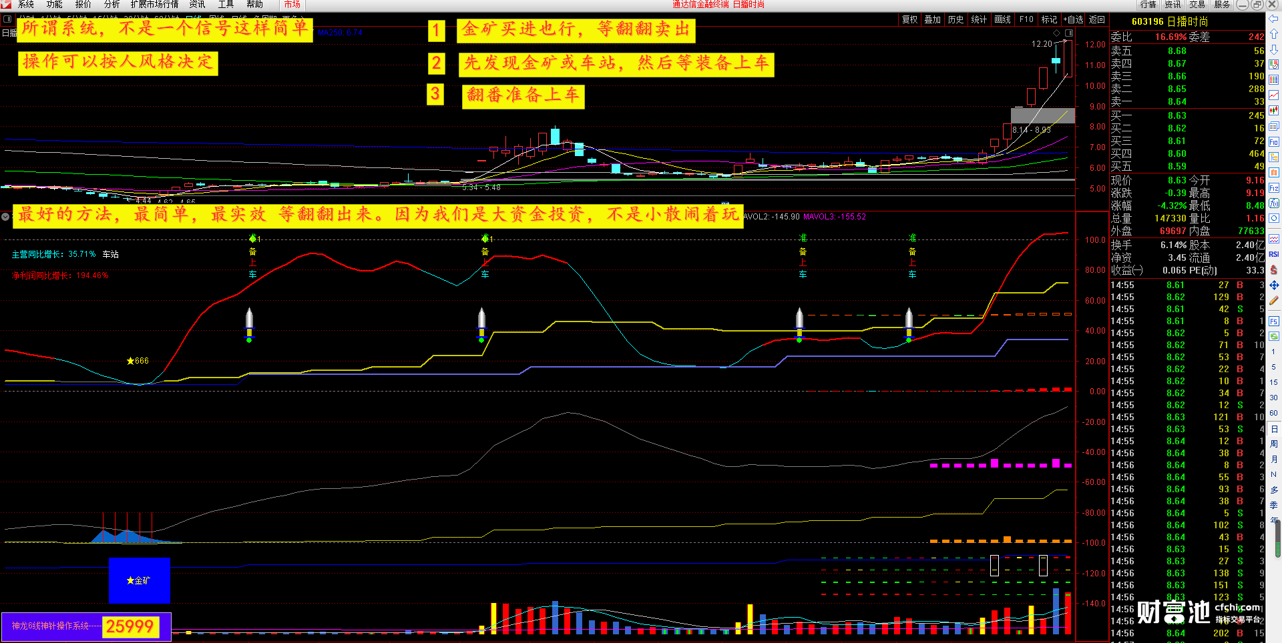Screen dimensions: 1282x643
Task: Open the f(x) formula manager icon
Action: pyautogui.click(x=1274, y=203)
